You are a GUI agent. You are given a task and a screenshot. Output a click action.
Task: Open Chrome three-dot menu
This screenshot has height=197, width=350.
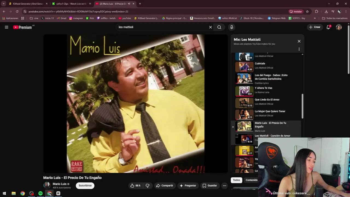click(x=346, y=11)
